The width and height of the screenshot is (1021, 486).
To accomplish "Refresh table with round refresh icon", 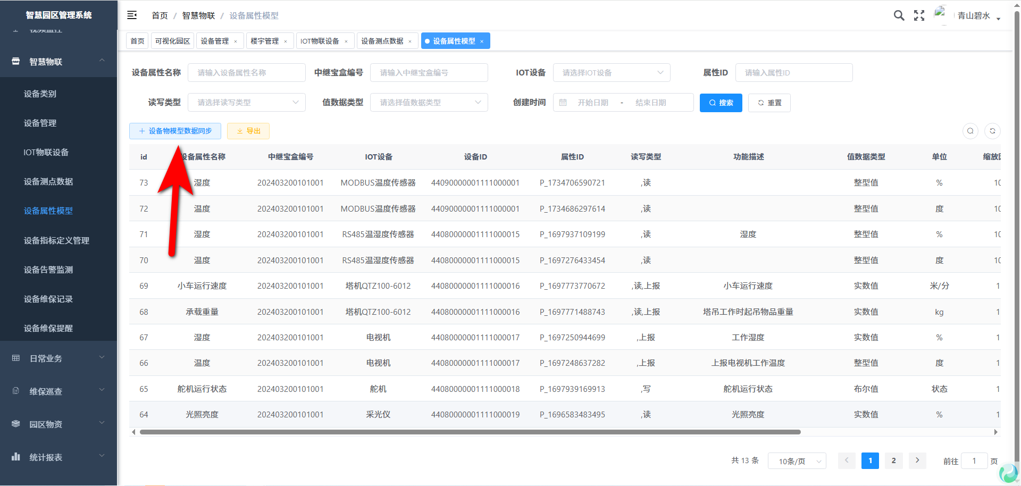I will [992, 131].
